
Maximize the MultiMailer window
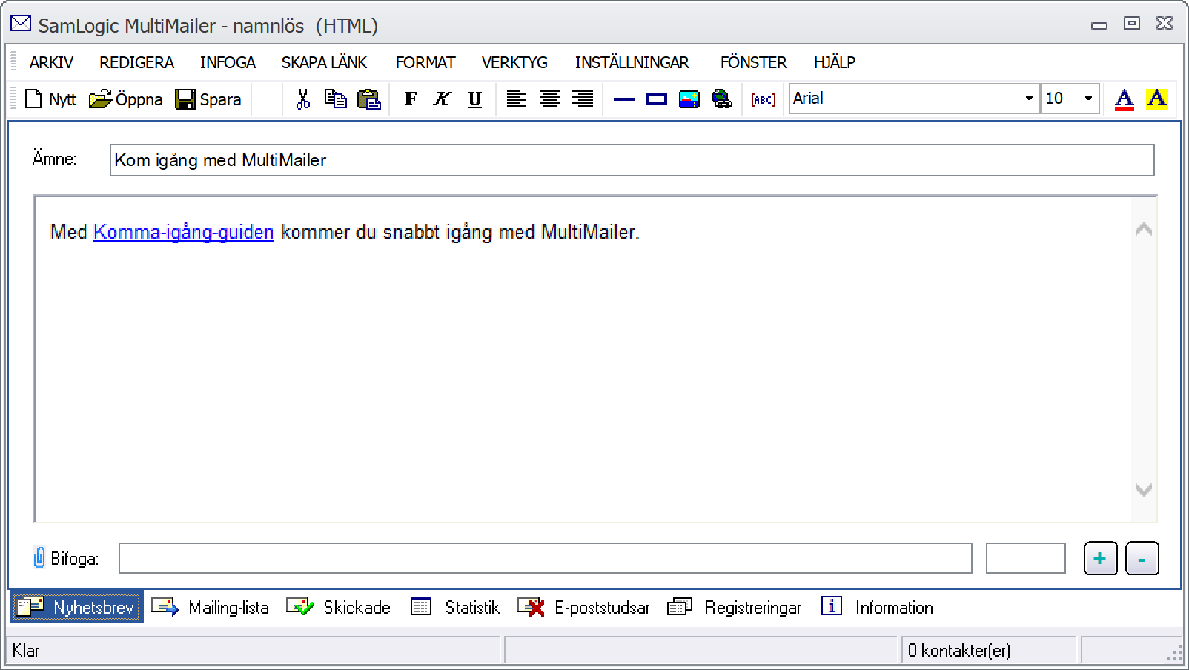(x=1131, y=24)
